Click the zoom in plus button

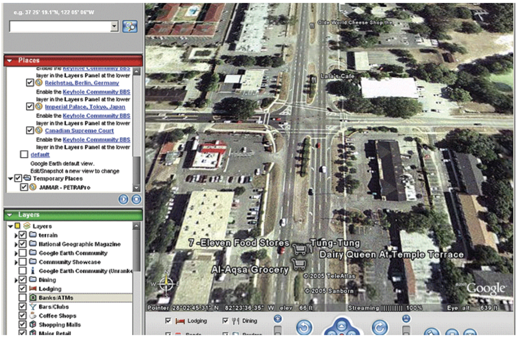click(278, 318)
